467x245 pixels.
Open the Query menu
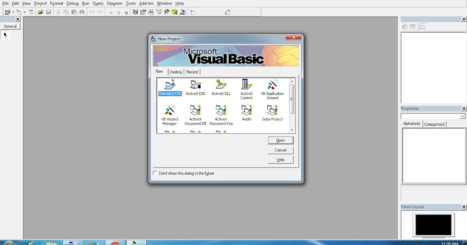(98, 3)
